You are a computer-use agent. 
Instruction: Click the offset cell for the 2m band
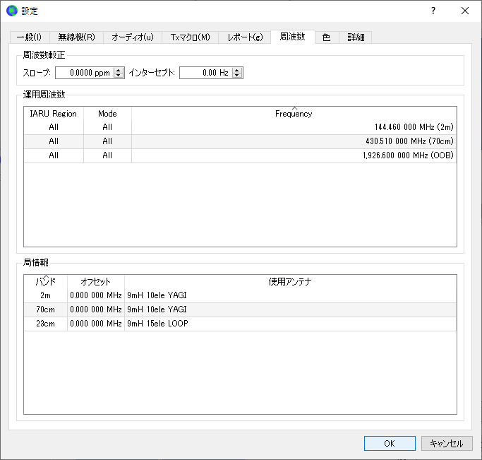pos(95,295)
